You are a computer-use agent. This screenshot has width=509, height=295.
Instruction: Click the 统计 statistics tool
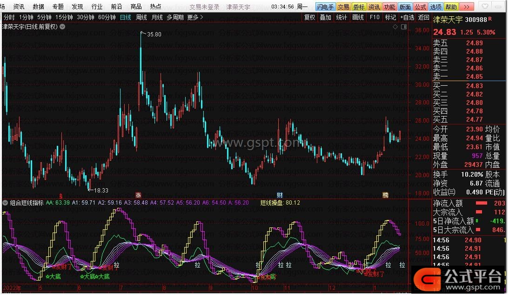pos(342,17)
